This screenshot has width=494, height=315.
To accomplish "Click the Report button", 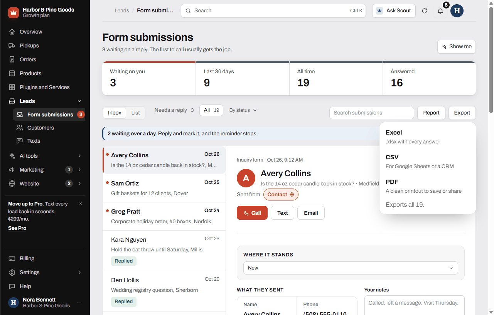I will pyautogui.click(x=431, y=113).
